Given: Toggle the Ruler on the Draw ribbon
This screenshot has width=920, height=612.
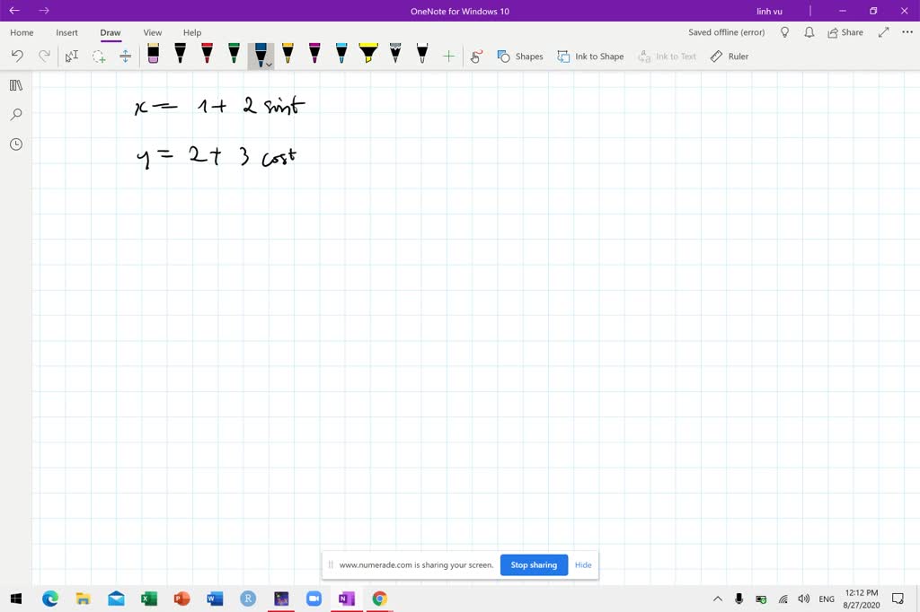Looking at the screenshot, I should (730, 56).
